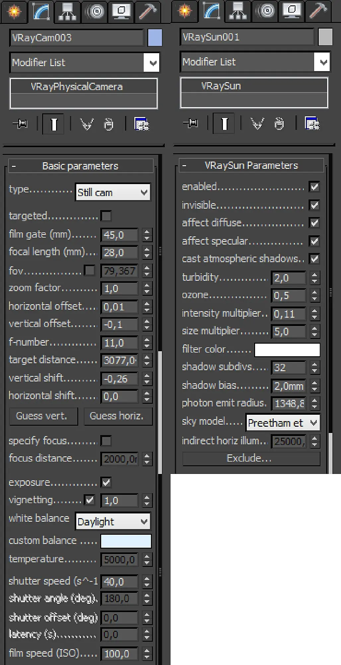Click the film speed ISO field
Screen dimensions: 341x665
tap(119, 654)
